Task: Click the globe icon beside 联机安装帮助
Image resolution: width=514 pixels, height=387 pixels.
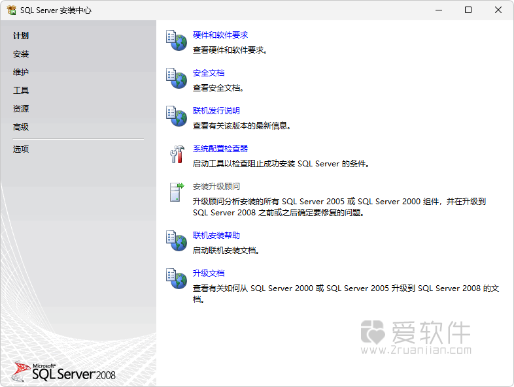Action: click(177, 241)
